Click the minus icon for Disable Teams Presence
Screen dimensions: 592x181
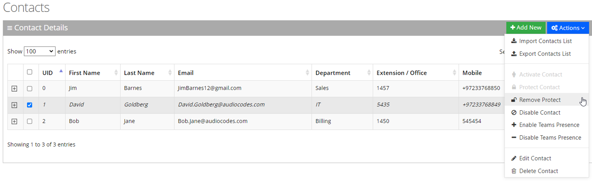514,137
